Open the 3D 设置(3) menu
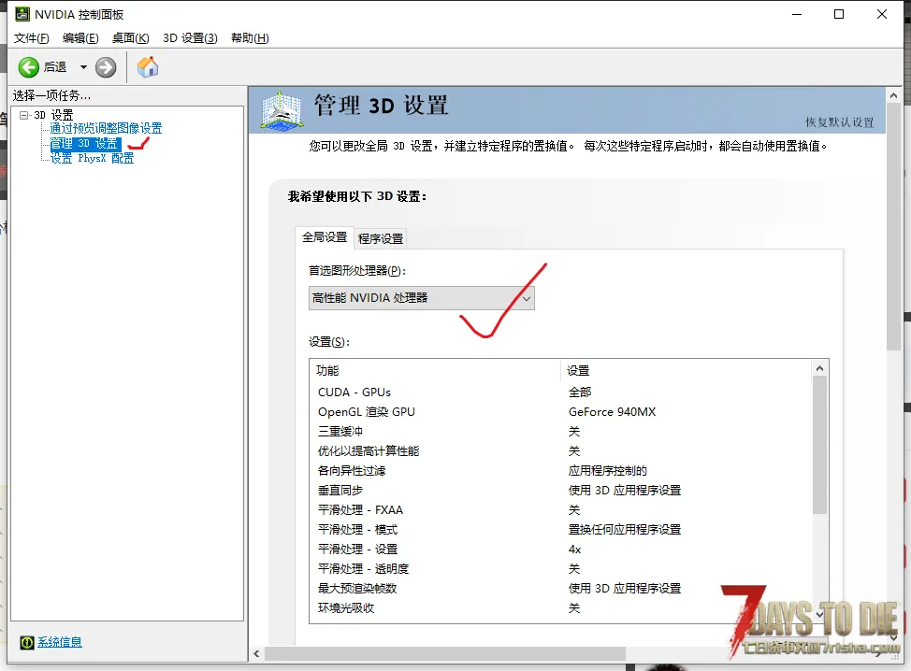 click(x=190, y=38)
